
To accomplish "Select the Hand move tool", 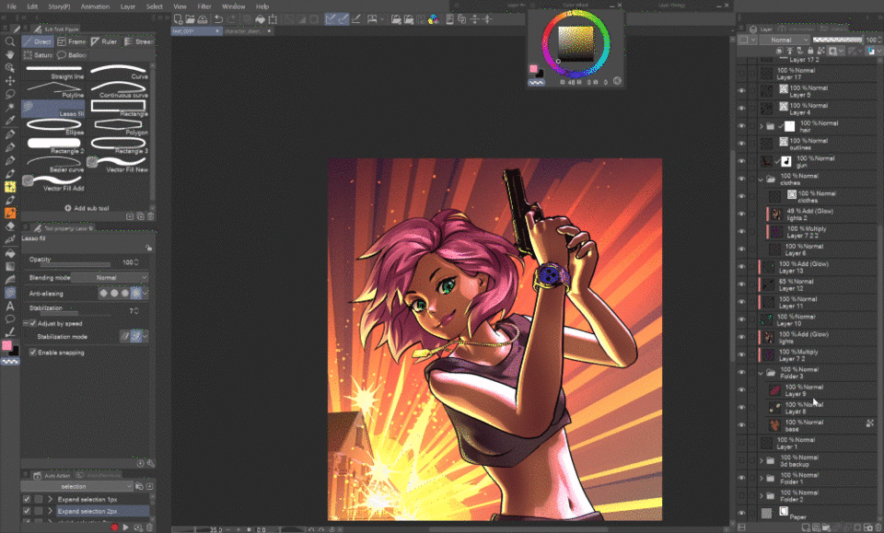I will point(10,55).
